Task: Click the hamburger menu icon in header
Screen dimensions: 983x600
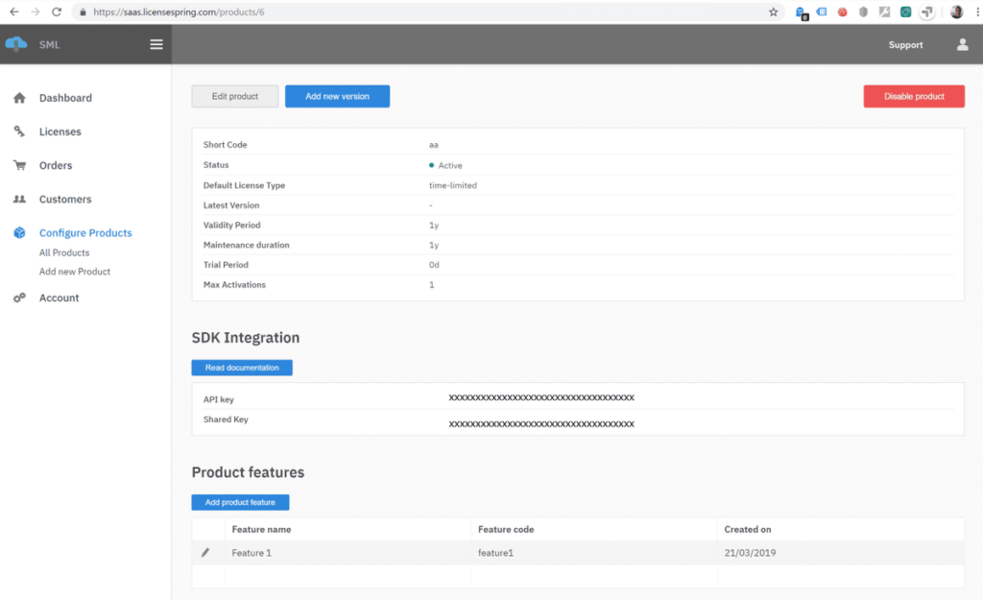Action: click(x=156, y=44)
